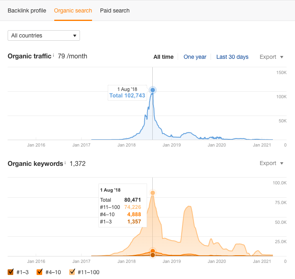This screenshot has width=295, height=279.
Task: Switch to the Backlink profile tab
Action: pyautogui.click(x=27, y=10)
